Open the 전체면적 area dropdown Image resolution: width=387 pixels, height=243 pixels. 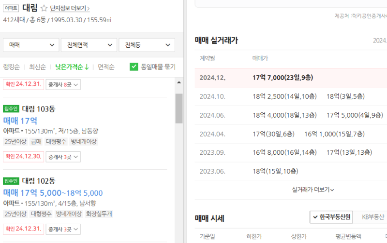(89, 45)
